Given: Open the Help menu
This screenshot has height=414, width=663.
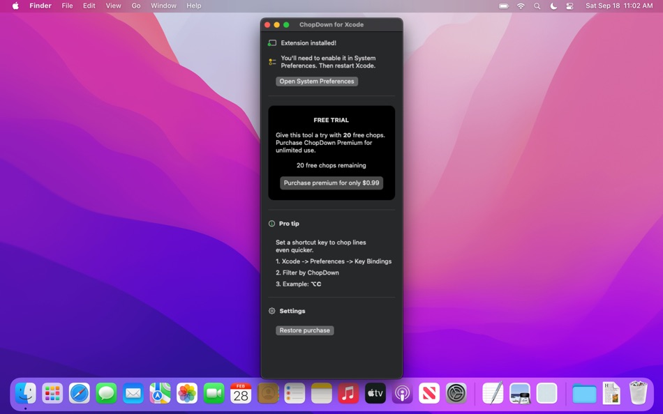Looking at the screenshot, I should (193, 6).
